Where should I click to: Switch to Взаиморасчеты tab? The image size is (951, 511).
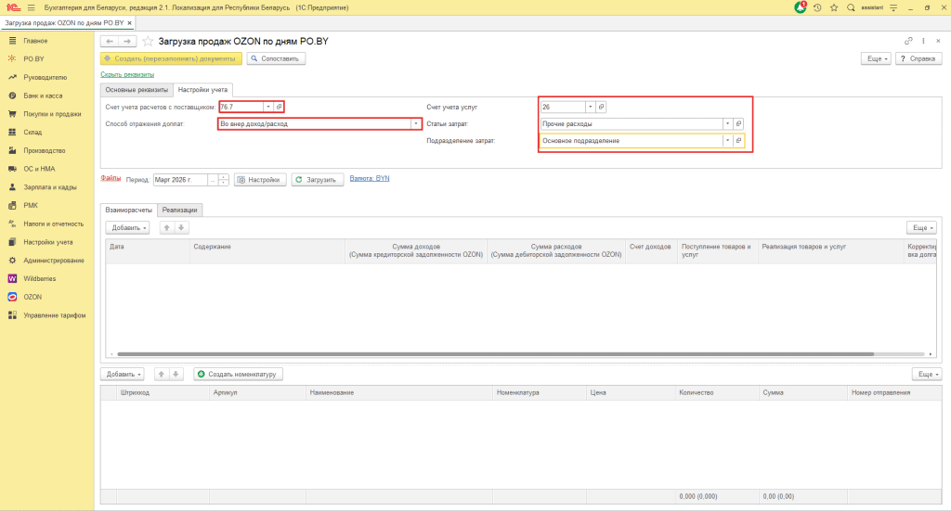pos(128,211)
